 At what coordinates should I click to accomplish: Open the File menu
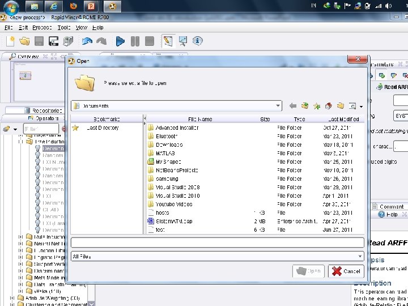point(8,27)
